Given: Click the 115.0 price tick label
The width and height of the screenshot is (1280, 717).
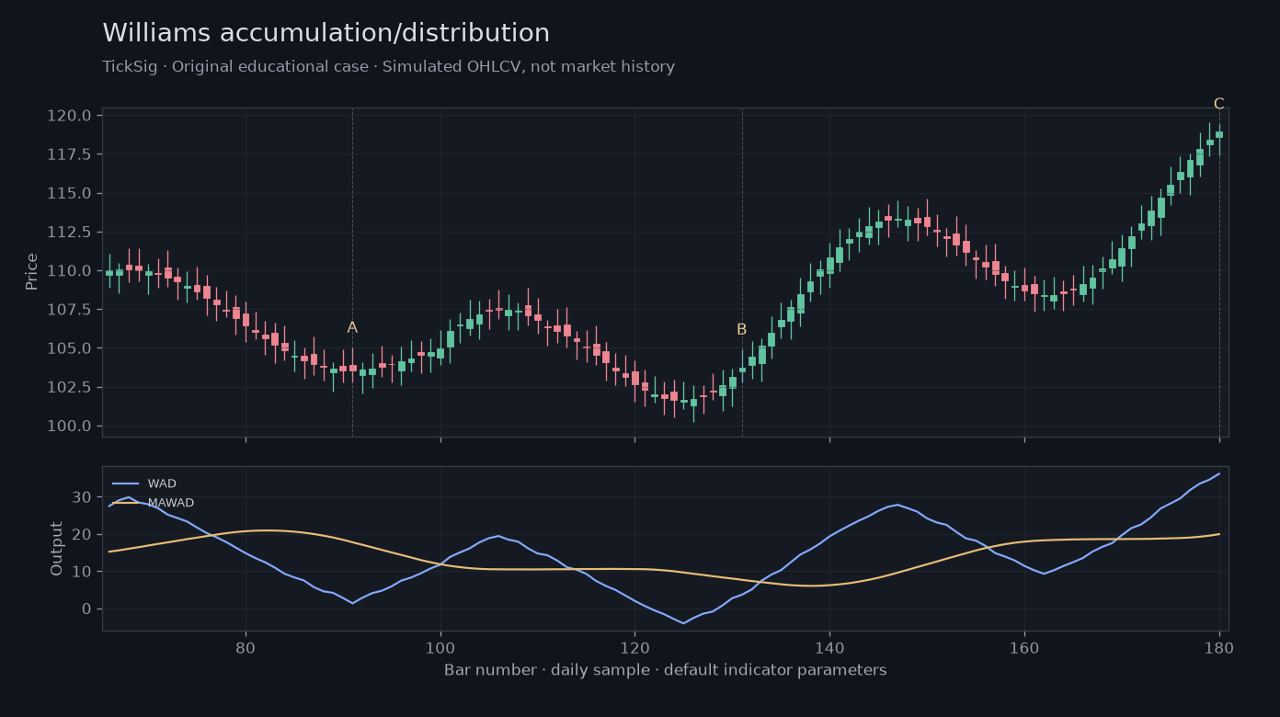Looking at the screenshot, I should click(70, 193).
